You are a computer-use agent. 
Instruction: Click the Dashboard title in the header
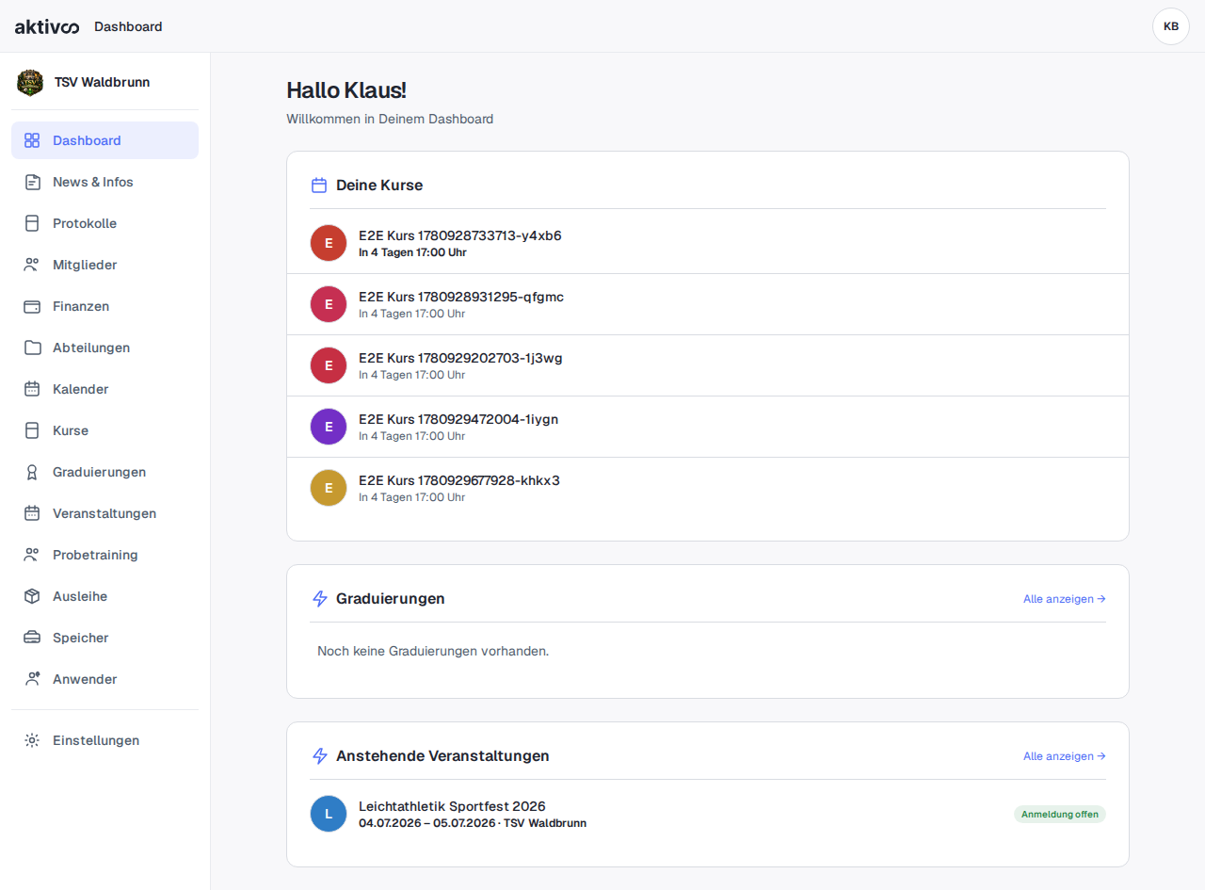click(x=128, y=26)
